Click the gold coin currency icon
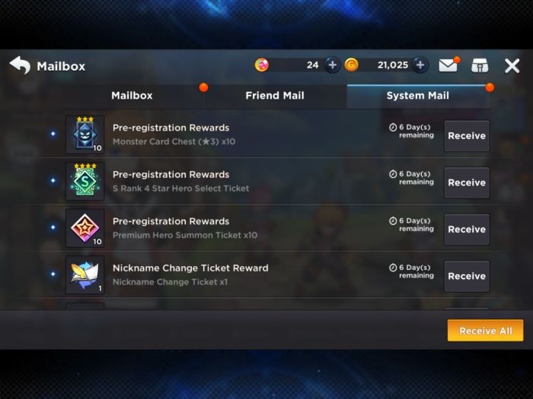Screen dimensions: 533x399 [x=351, y=65]
